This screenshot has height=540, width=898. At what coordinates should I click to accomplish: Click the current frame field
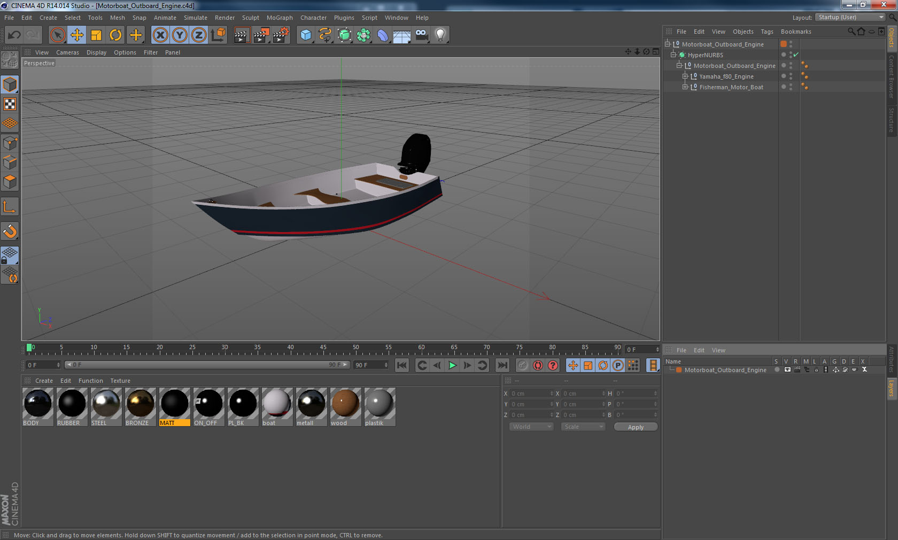(x=642, y=350)
